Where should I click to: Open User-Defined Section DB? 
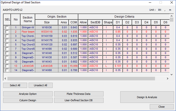tap(79, 100)
